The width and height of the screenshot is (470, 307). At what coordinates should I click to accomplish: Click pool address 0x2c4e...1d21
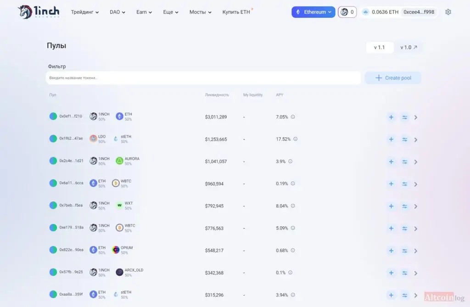(71, 161)
